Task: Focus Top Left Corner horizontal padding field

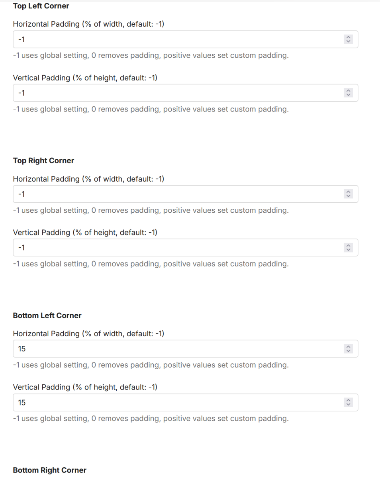Action: (175, 39)
